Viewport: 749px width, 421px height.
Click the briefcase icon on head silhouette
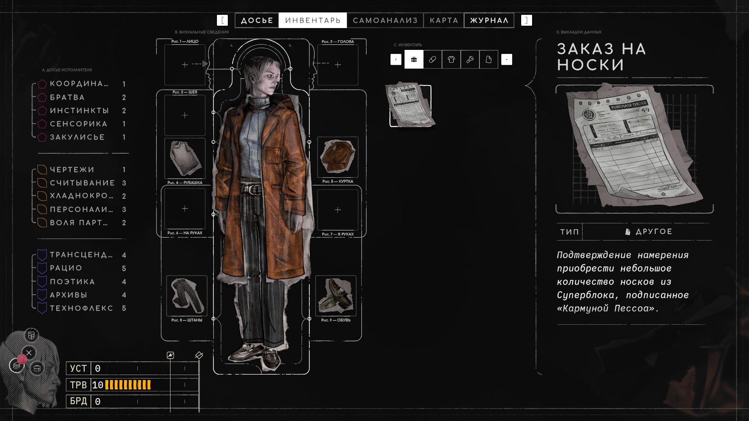(x=37, y=368)
